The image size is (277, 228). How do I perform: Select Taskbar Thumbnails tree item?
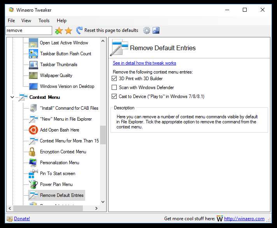point(59,65)
